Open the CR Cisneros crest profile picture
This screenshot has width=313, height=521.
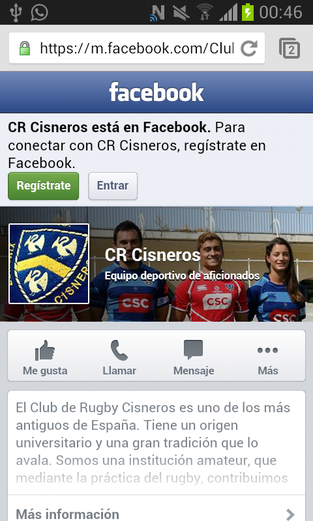pos(49,264)
